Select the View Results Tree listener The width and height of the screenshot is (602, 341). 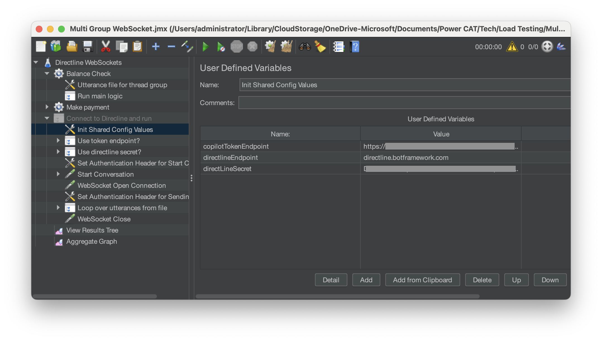tap(92, 230)
